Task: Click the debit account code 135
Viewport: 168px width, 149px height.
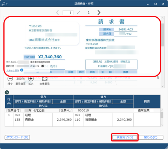Action: (x=17, y=120)
